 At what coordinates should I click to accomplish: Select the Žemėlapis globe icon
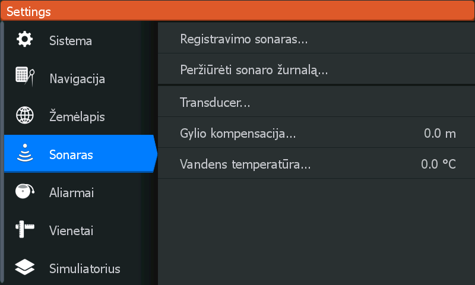click(25, 115)
